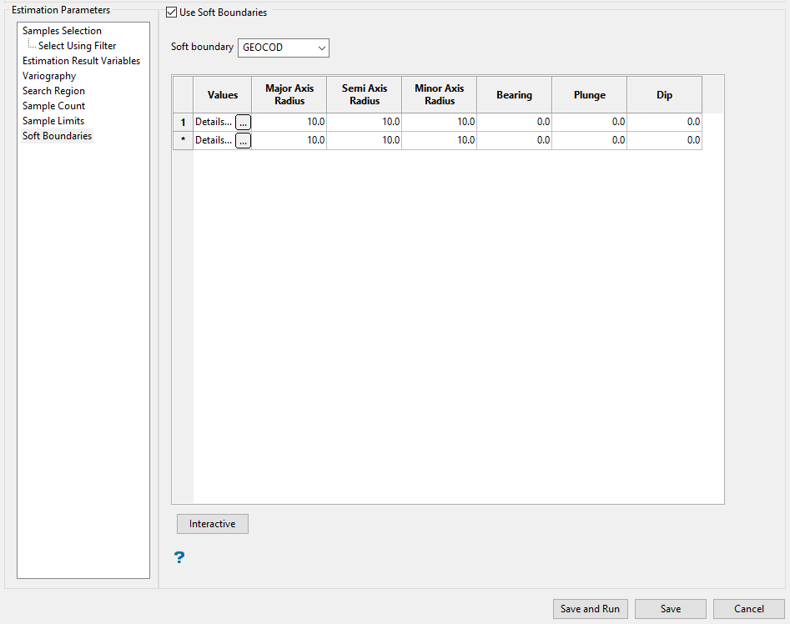This screenshot has height=624, width=790.
Task: Open Values details browse button in new row
Action: pyautogui.click(x=243, y=141)
